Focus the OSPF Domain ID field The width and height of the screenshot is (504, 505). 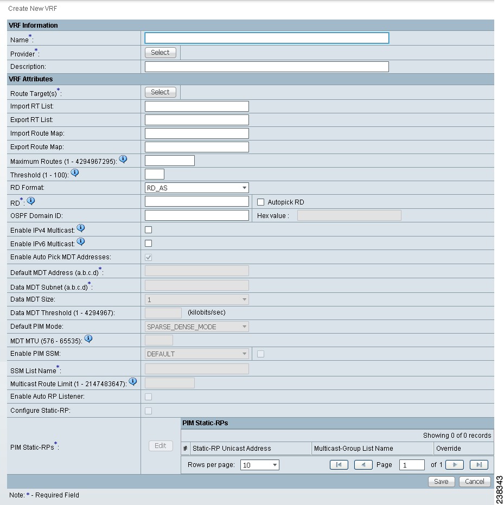[x=197, y=215]
